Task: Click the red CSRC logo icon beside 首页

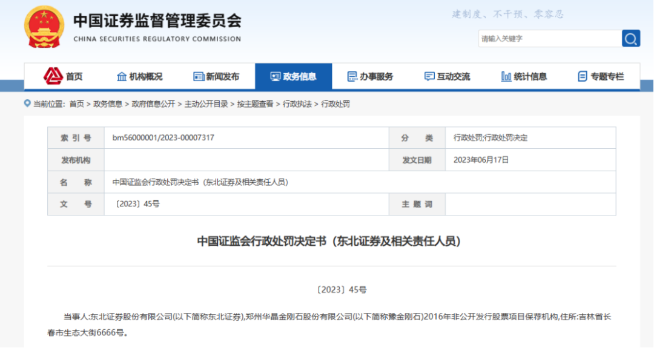Action: pyautogui.click(x=53, y=76)
